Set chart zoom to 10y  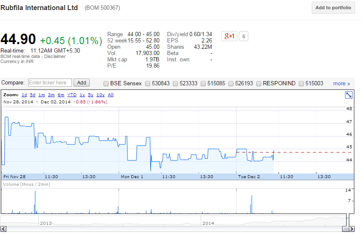[101, 95]
